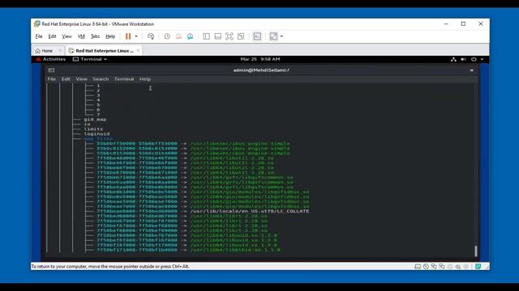
Task: Open the Terminal app menu in top bar
Action: point(90,59)
